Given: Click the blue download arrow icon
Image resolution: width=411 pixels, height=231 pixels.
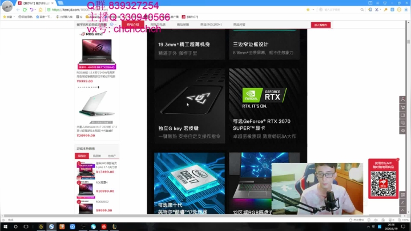Looking at the screenshot, I should click(x=406, y=10).
